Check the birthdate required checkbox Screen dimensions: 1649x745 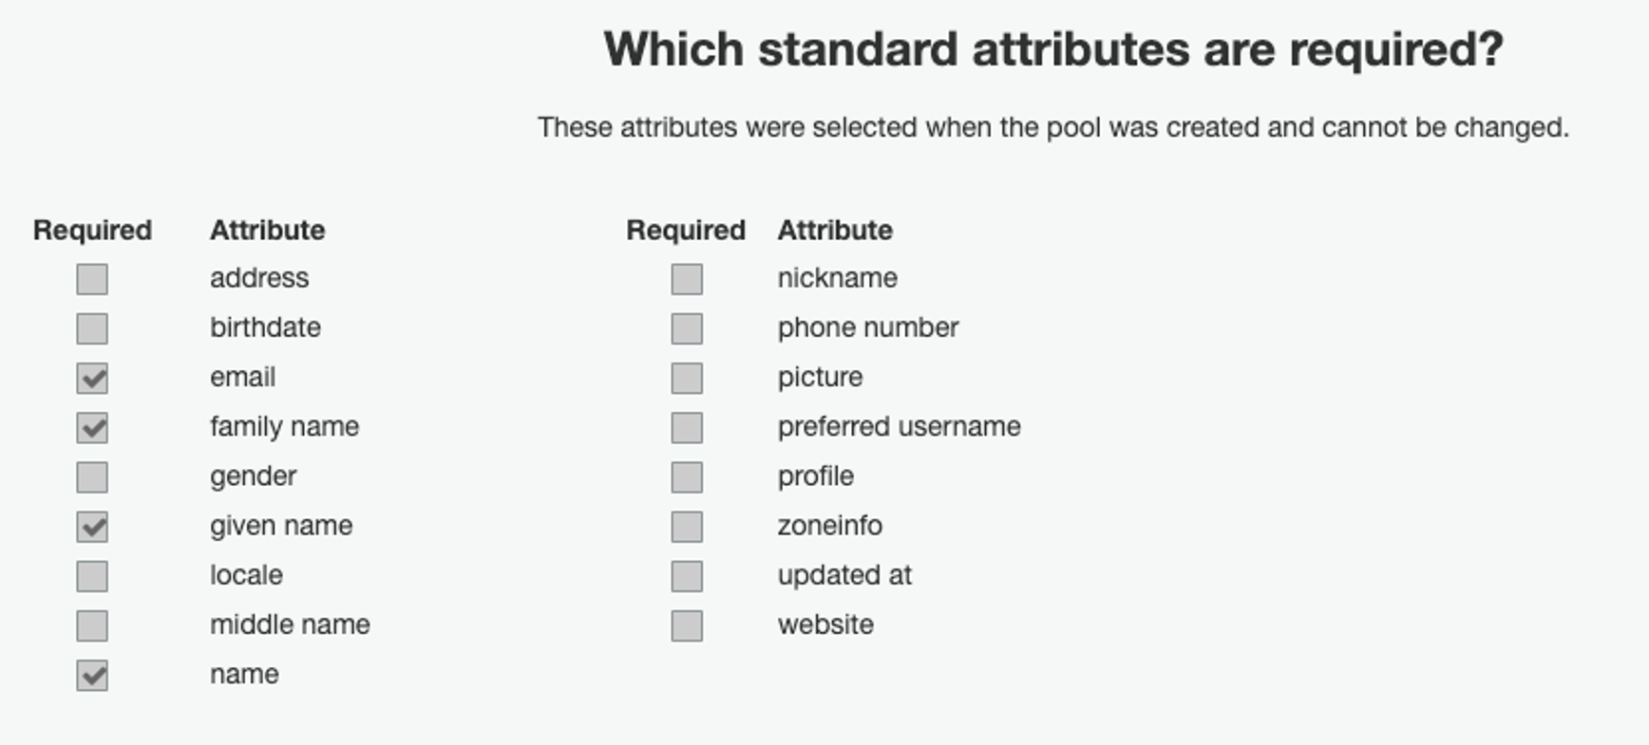92,328
